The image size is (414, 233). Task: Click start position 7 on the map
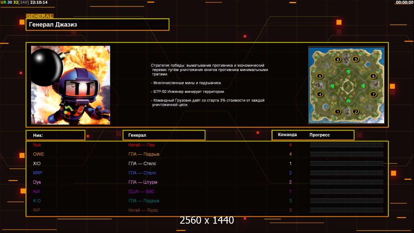tap(373, 94)
